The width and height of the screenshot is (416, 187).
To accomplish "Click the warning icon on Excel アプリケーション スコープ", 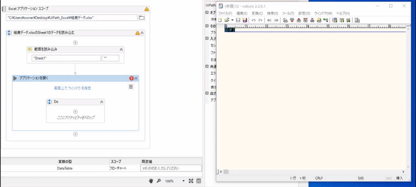I will point(147,9).
